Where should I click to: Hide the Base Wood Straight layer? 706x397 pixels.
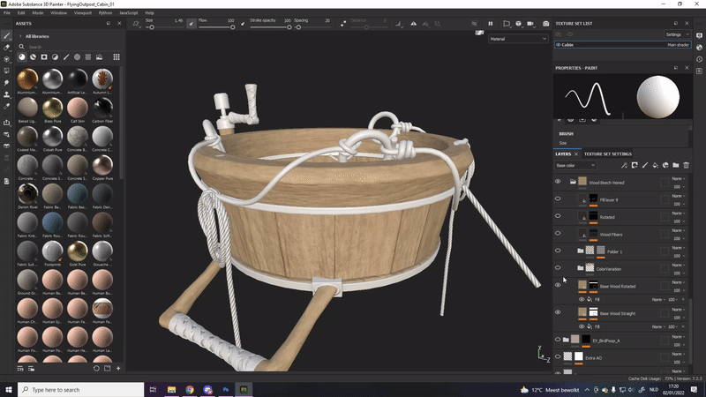pyautogui.click(x=558, y=312)
